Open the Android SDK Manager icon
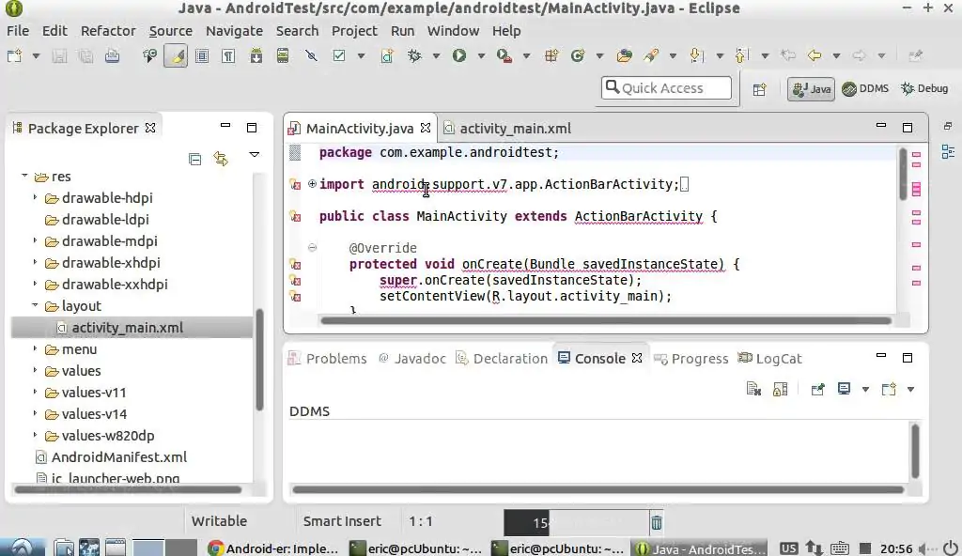Viewport: 962px width, 556px height. pos(256,55)
